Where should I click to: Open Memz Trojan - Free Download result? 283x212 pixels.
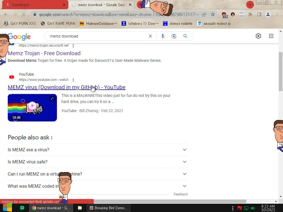click(44, 53)
